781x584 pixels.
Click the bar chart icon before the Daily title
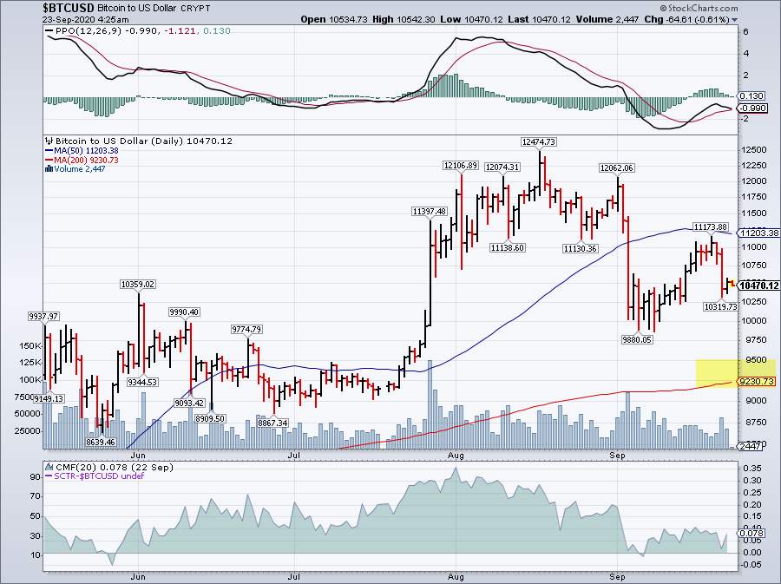click(x=49, y=141)
